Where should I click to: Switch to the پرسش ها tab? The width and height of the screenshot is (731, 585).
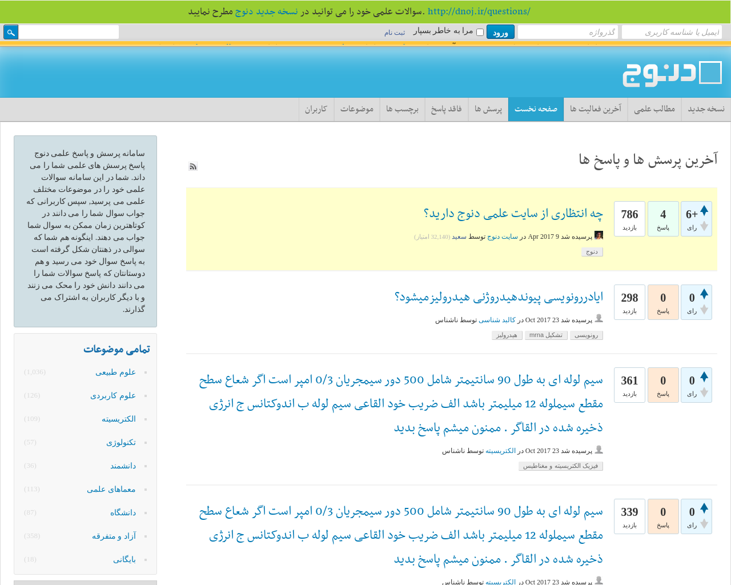coord(488,109)
